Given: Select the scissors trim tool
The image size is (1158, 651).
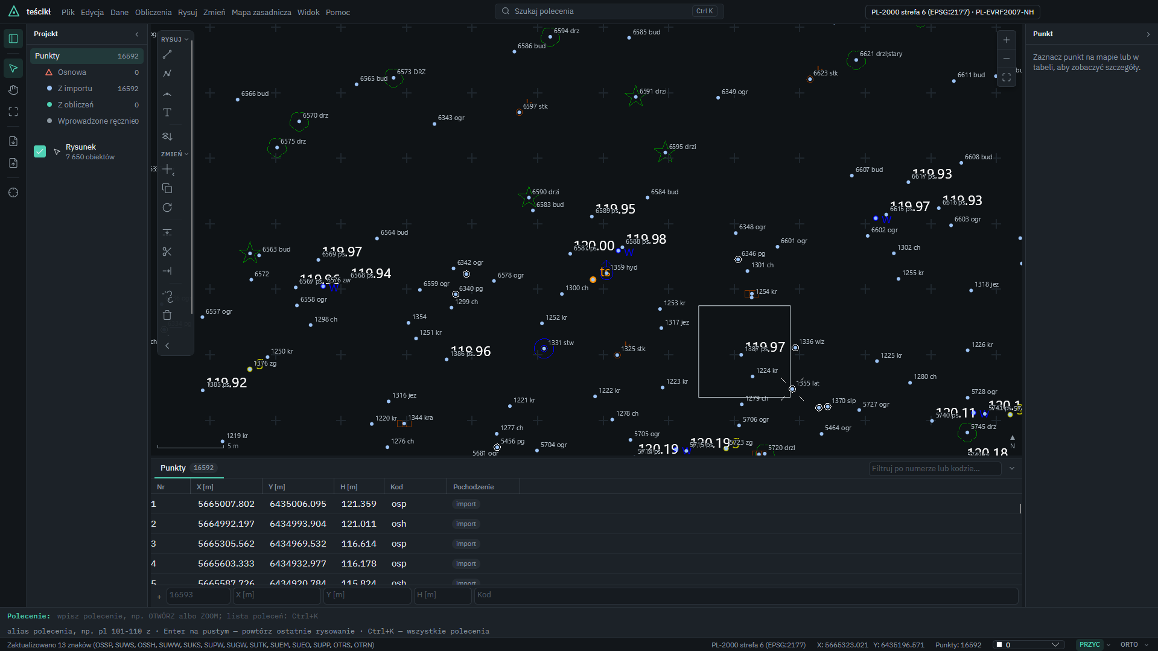Looking at the screenshot, I should click(168, 252).
